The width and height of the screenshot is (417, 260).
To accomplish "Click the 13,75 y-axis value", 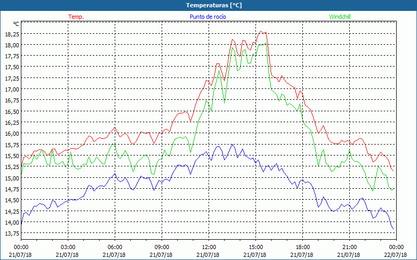I will point(12,233).
